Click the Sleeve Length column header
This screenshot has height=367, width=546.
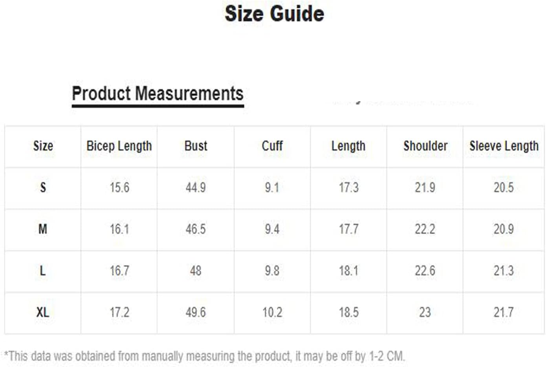504,146
